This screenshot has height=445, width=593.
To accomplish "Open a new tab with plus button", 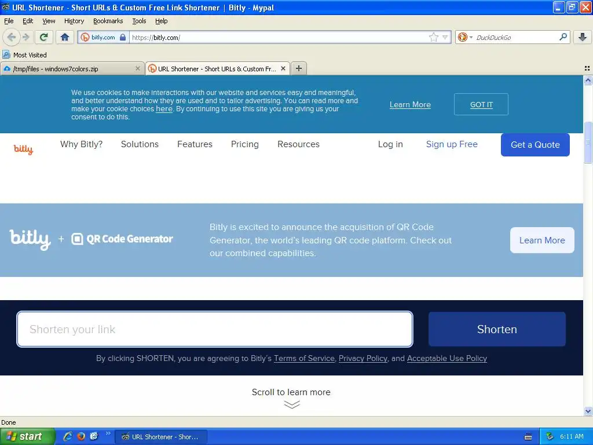I will pyautogui.click(x=299, y=68).
